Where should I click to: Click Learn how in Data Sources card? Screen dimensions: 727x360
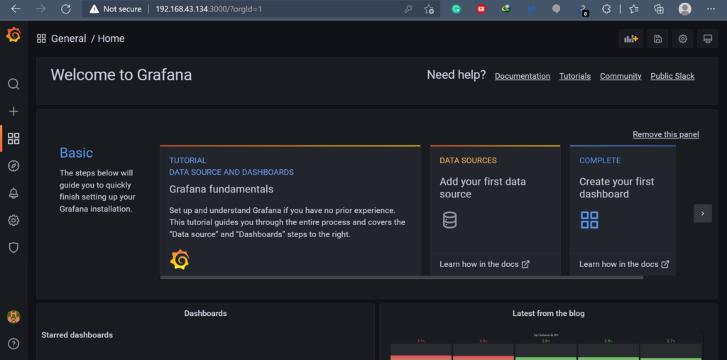click(x=484, y=264)
